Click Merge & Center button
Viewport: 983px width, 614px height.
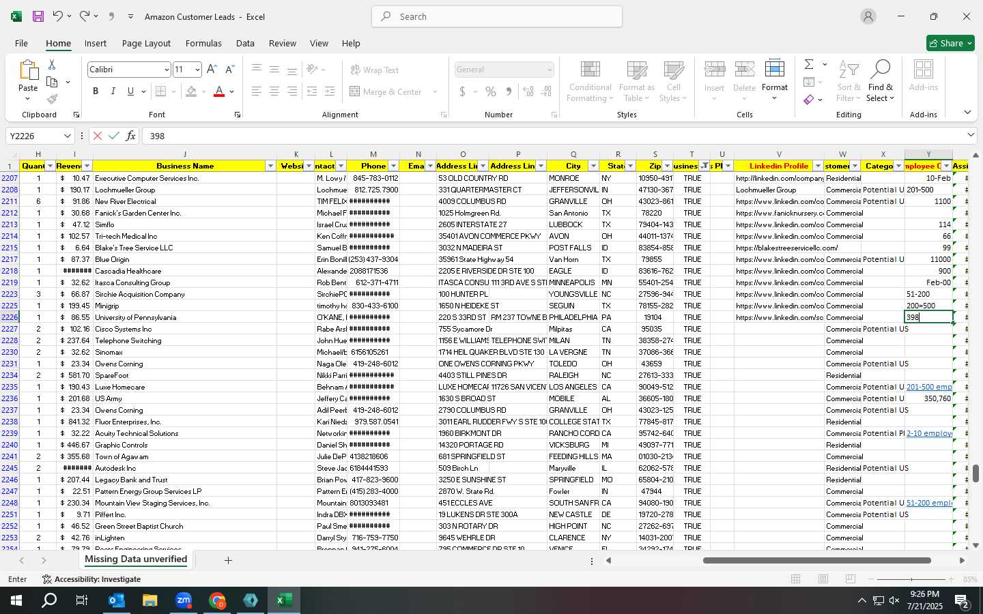tap(386, 91)
